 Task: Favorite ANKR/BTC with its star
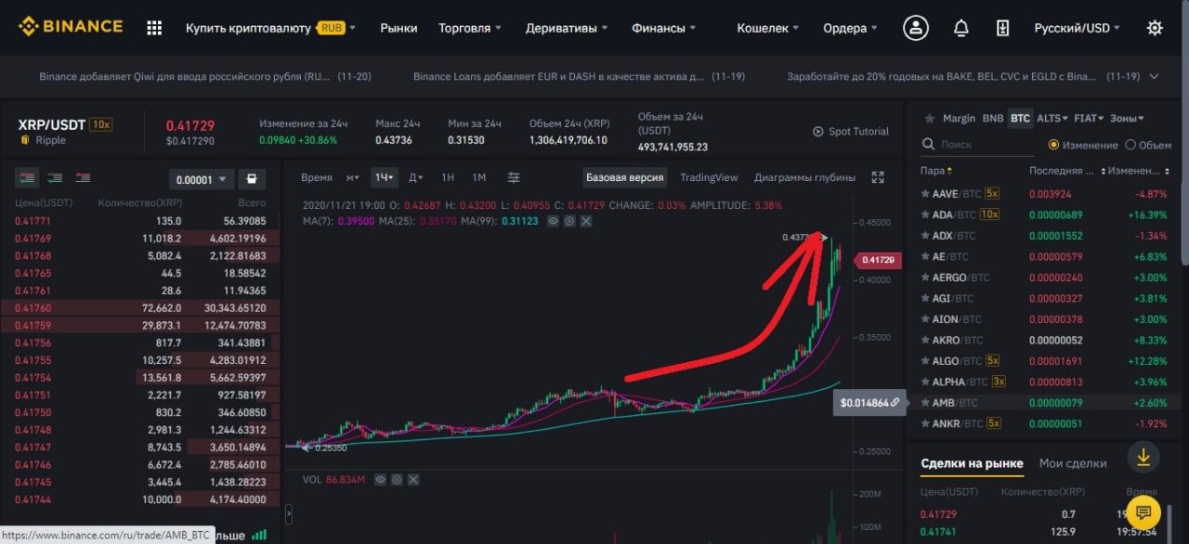click(x=925, y=423)
